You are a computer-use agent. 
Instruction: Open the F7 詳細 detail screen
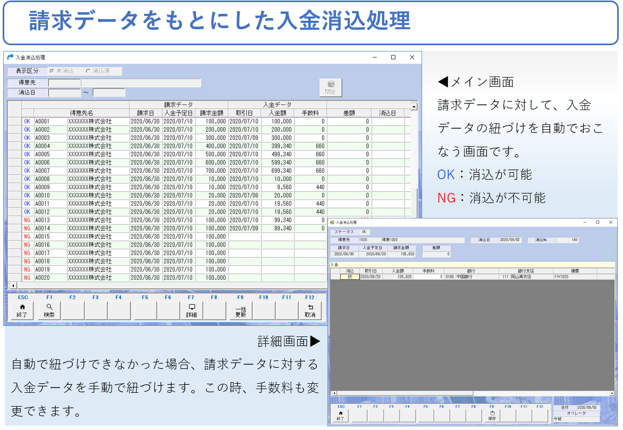click(192, 310)
